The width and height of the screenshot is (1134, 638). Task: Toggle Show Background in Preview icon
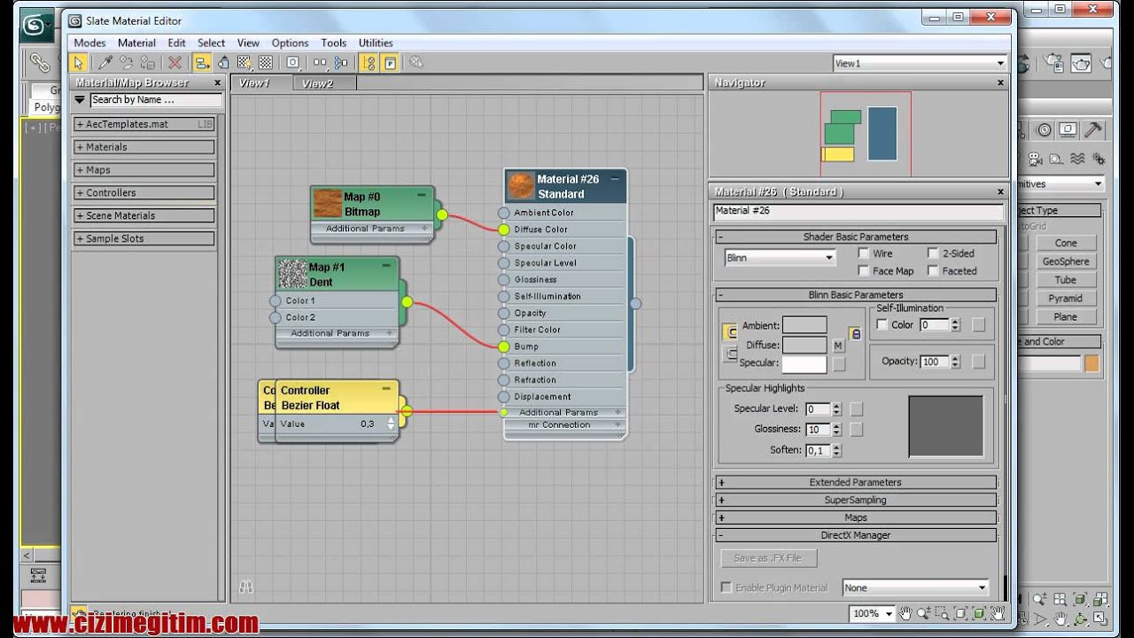tap(265, 63)
